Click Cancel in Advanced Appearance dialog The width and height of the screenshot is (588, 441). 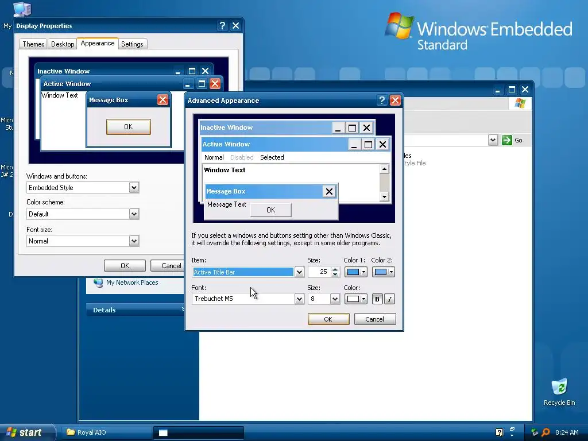coord(374,319)
